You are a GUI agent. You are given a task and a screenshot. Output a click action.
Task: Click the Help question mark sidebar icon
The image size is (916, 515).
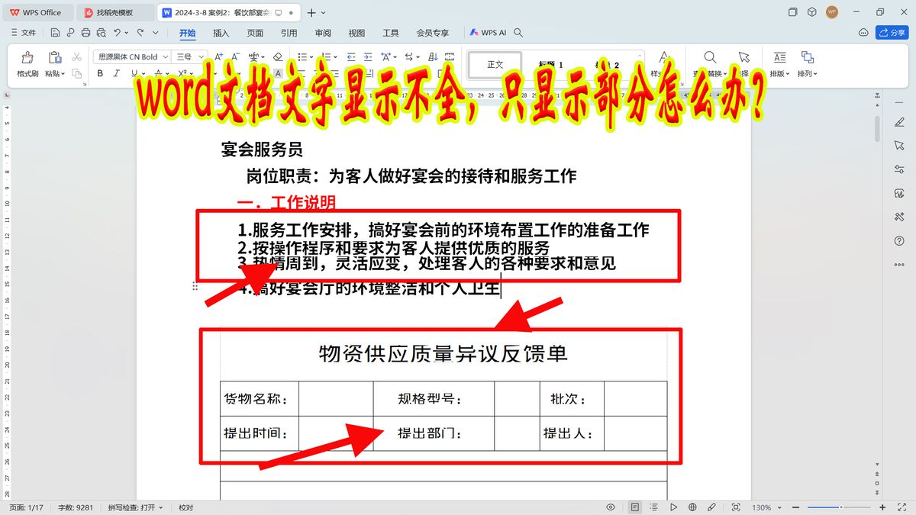pyautogui.click(x=898, y=240)
